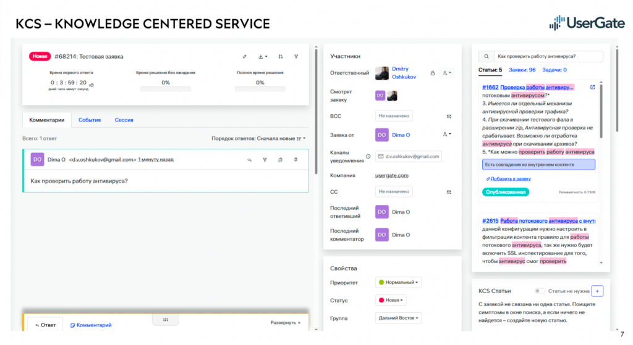Open the Приоритет 'Нормальный' dropdown
Image resolution: width=633 pixels, height=345 pixels.
399,282
